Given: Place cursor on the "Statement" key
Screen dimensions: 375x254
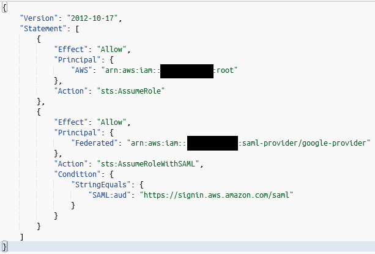Looking at the screenshot, I should pyautogui.click(x=42, y=28).
